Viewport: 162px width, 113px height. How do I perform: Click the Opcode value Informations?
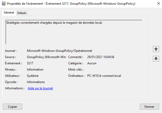[36, 82]
